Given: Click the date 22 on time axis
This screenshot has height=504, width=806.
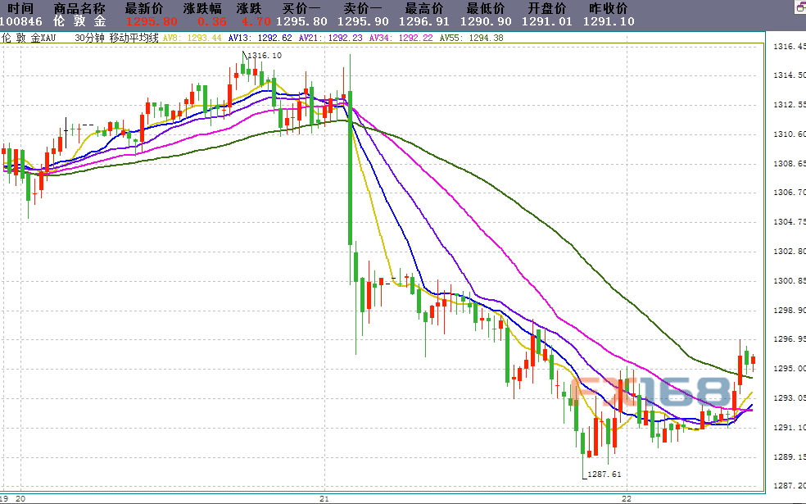Looking at the screenshot, I should click(x=626, y=498).
